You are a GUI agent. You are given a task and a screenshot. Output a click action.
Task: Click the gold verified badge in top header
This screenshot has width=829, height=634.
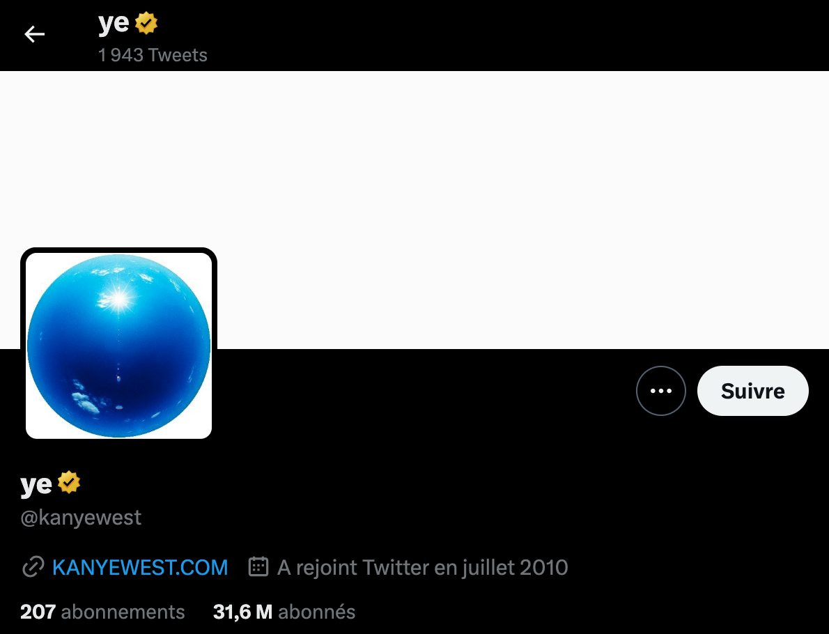tap(146, 23)
